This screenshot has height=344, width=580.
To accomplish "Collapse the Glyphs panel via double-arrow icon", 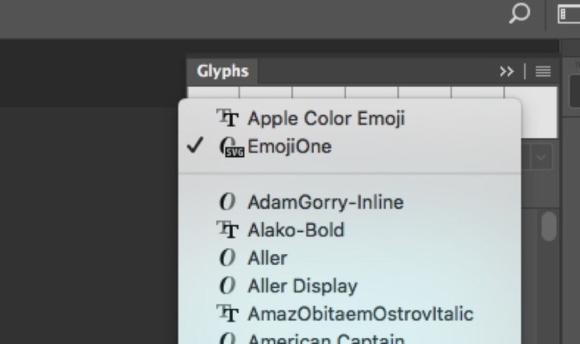I will click(506, 71).
